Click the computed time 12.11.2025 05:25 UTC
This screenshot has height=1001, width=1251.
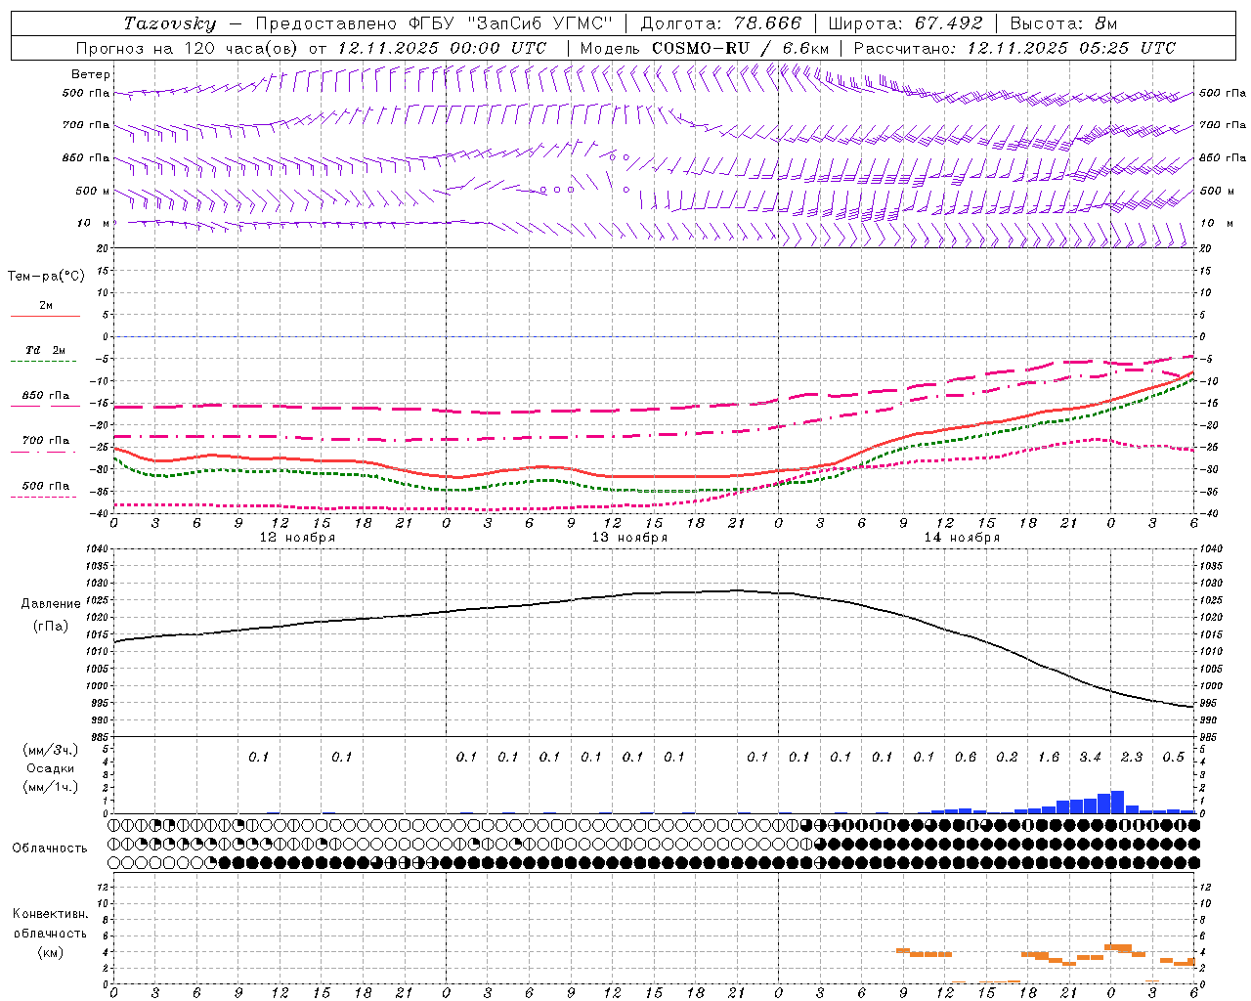[x=1071, y=48]
